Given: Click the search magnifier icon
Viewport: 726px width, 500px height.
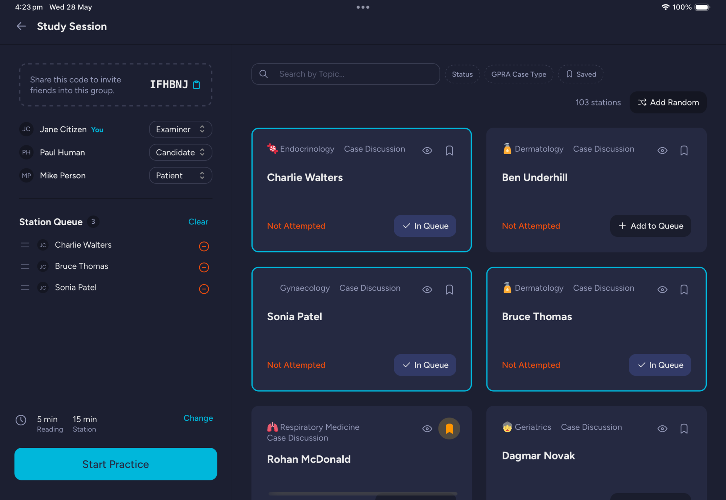Looking at the screenshot, I should (264, 74).
